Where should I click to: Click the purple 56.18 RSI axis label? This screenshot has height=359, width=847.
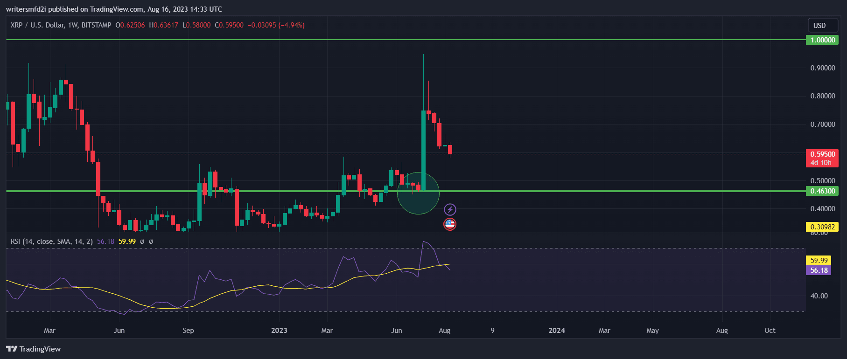819,270
